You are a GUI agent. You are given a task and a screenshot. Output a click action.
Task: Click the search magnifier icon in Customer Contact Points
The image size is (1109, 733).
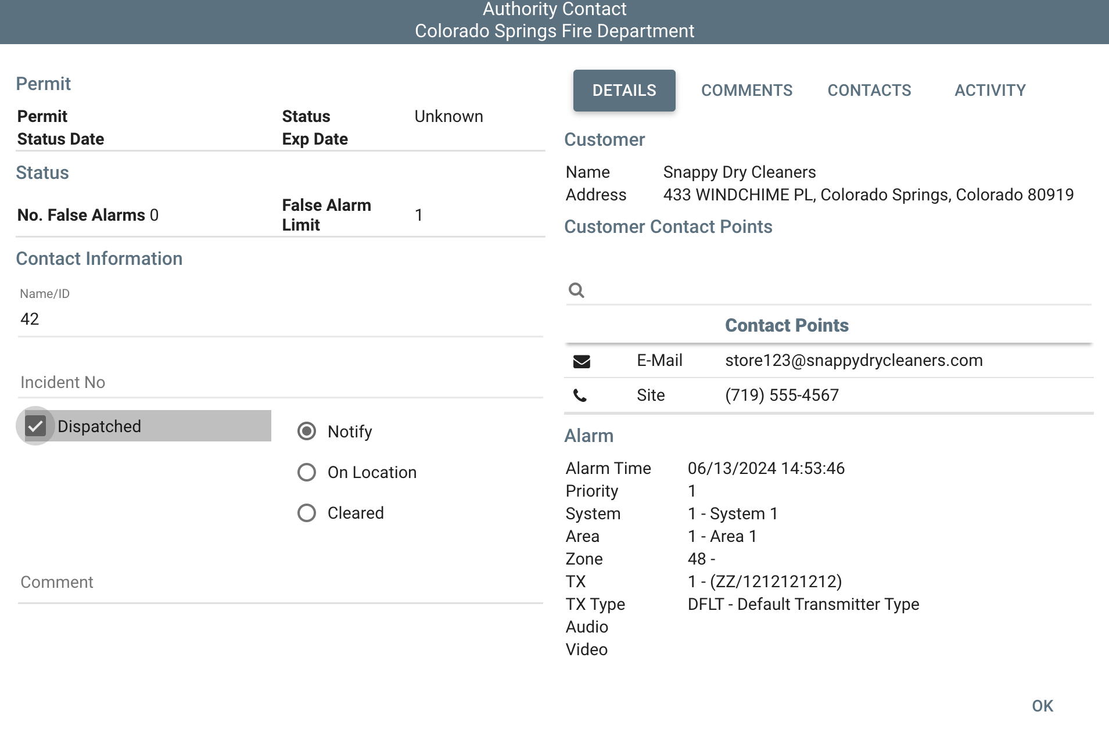pos(576,290)
